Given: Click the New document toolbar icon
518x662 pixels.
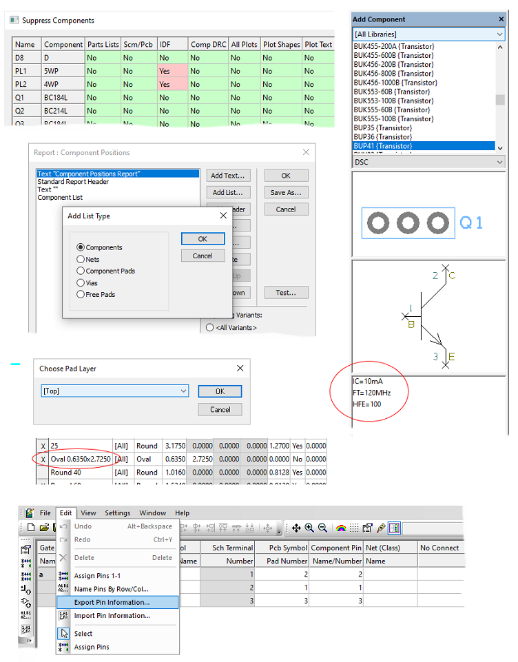Looking at the screenshot, I should tap(30, 528).
